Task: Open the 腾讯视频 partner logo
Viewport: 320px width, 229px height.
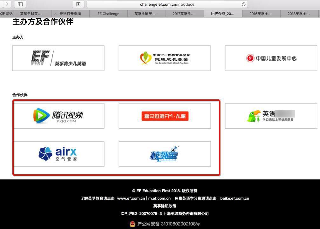Action: coord(58,116)
